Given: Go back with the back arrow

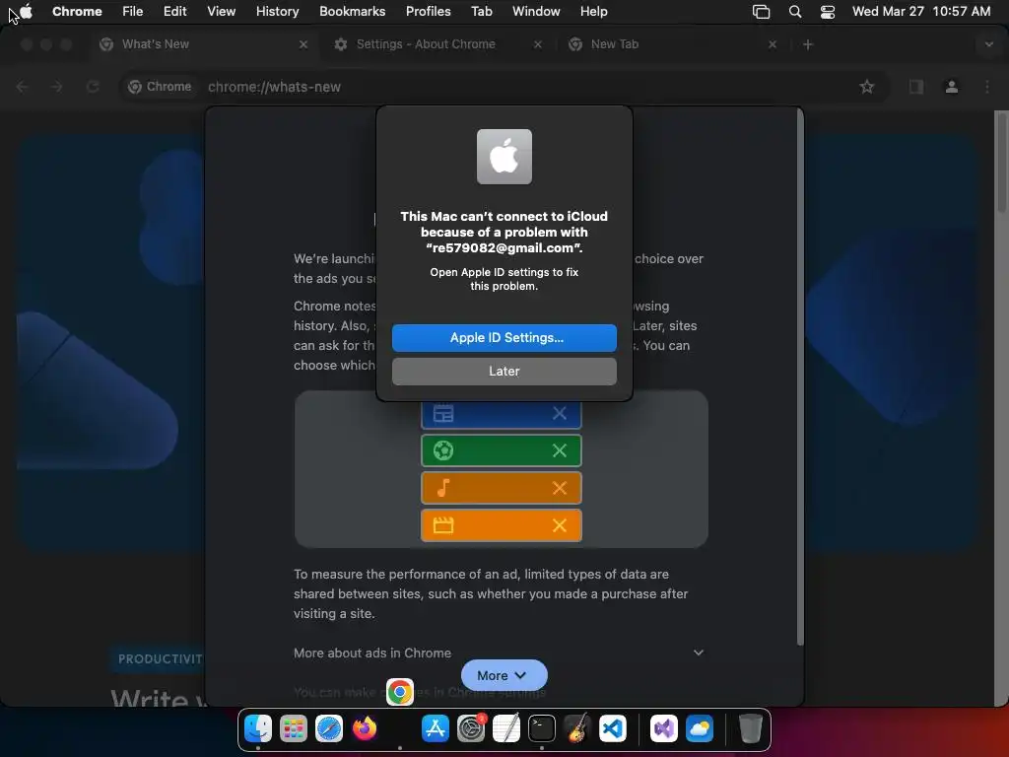Looking at the screenshot, I should [22, 87].
